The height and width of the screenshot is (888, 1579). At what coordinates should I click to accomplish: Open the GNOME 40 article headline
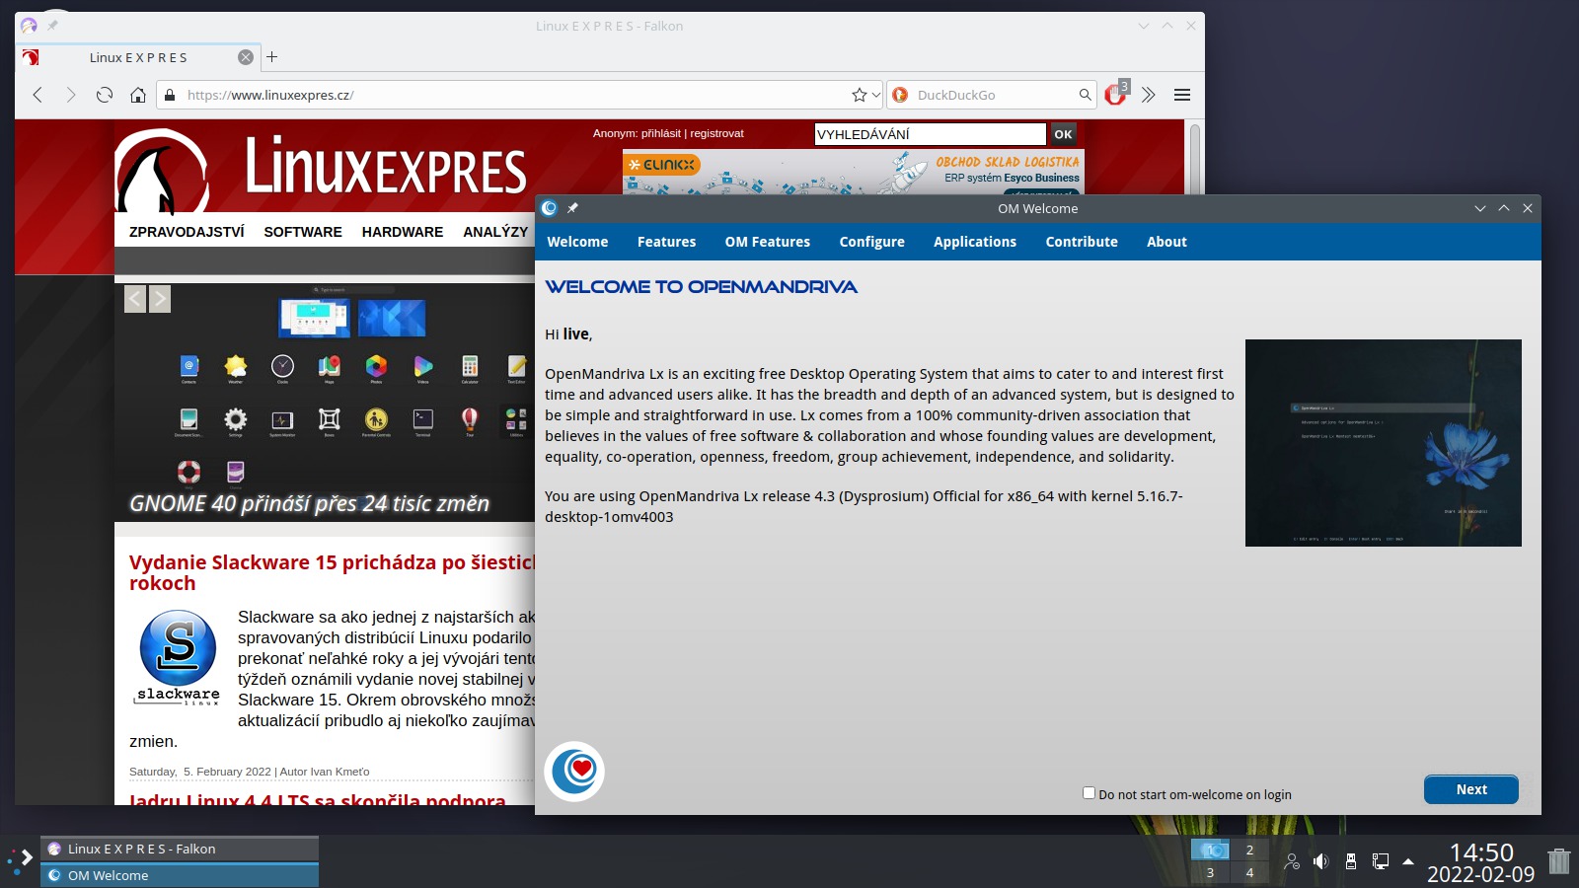(x=310, y=503)
